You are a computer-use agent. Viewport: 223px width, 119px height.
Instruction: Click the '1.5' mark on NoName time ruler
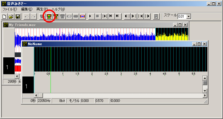77,74
